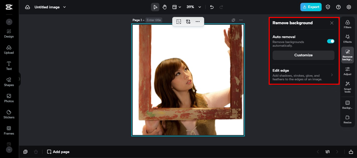
Task: Open the Effects panel
Action: tap(347, 39)
